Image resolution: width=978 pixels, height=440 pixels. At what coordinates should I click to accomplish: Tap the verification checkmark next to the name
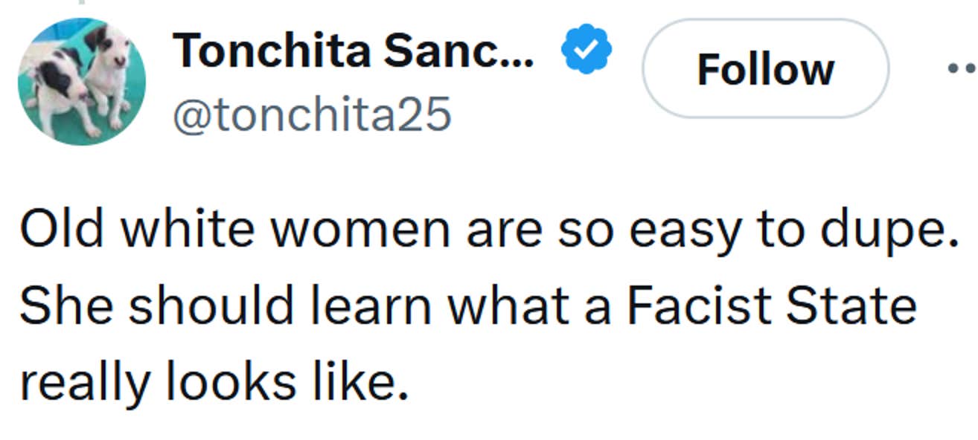[587, 48]
